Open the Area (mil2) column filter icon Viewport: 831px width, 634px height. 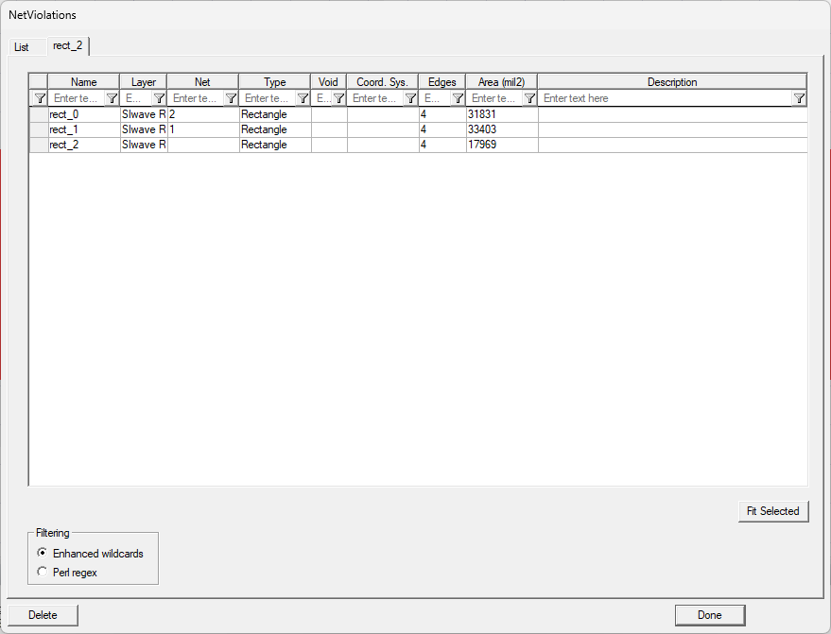tap(530, 98)
